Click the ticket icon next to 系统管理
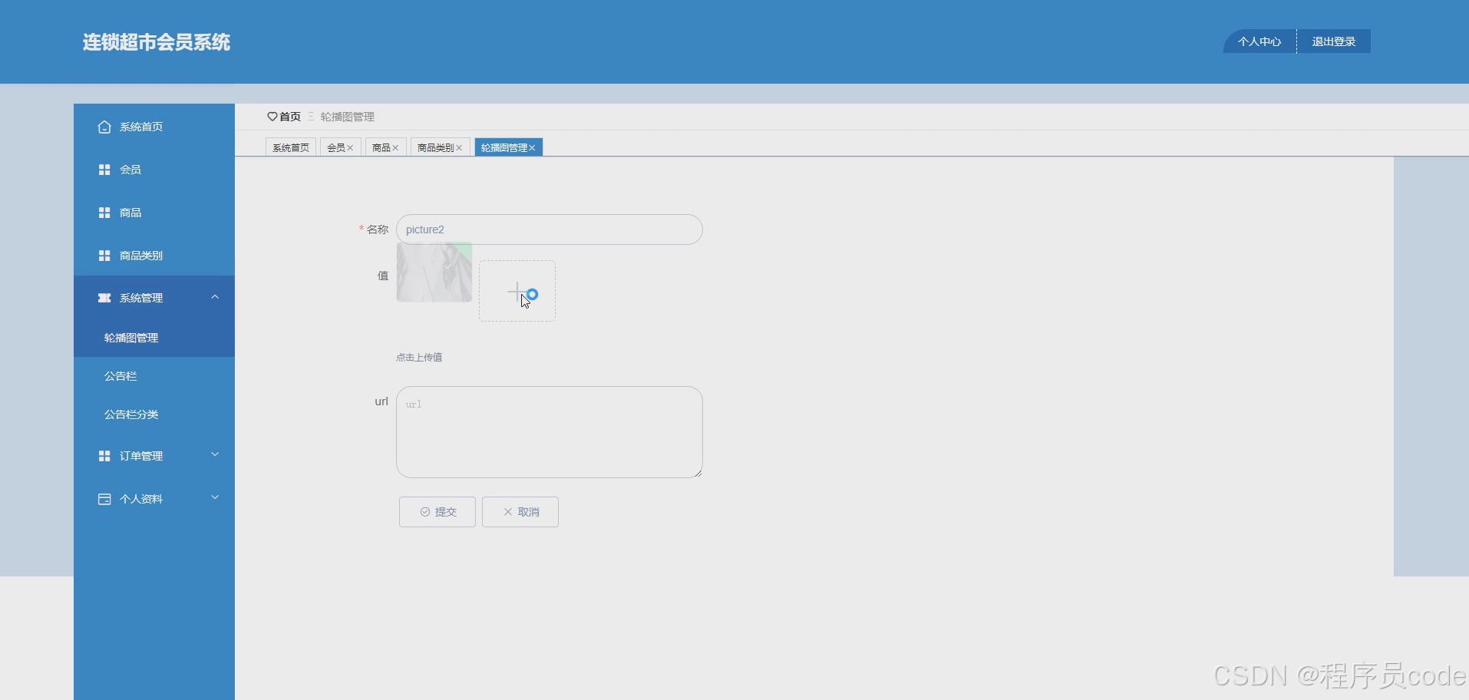The height and width of the screenshot is (700, 1469). pyautogui.click(x=104, y=298)
